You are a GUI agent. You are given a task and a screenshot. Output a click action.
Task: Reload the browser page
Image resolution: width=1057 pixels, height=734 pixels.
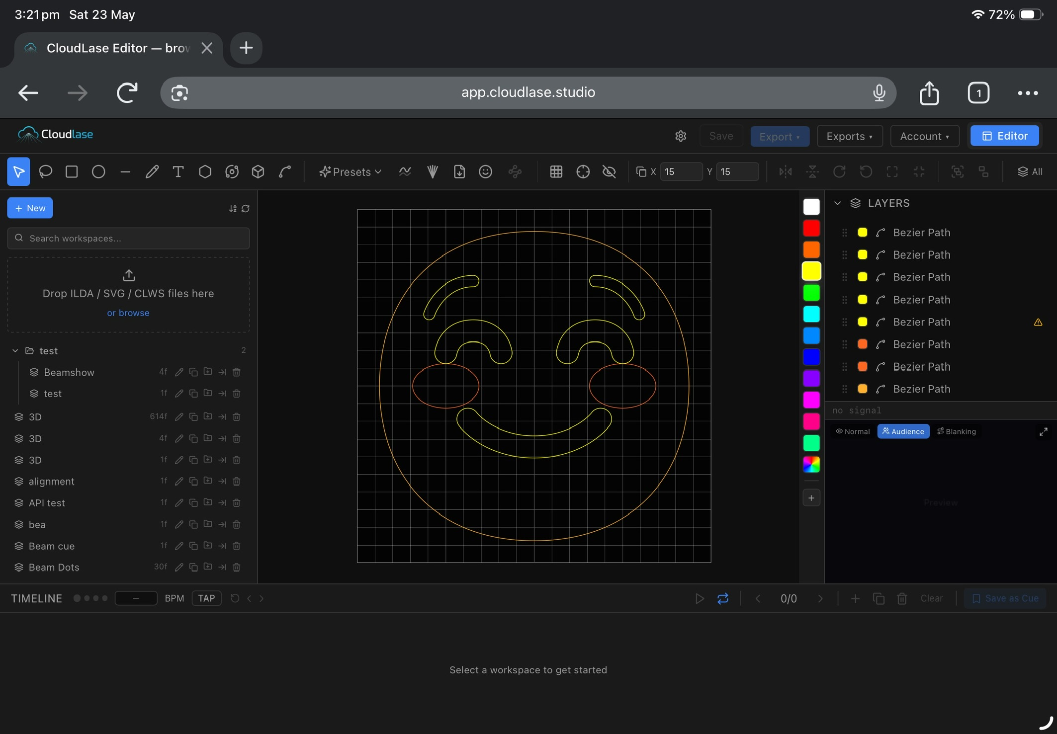[x=127, y=93]
